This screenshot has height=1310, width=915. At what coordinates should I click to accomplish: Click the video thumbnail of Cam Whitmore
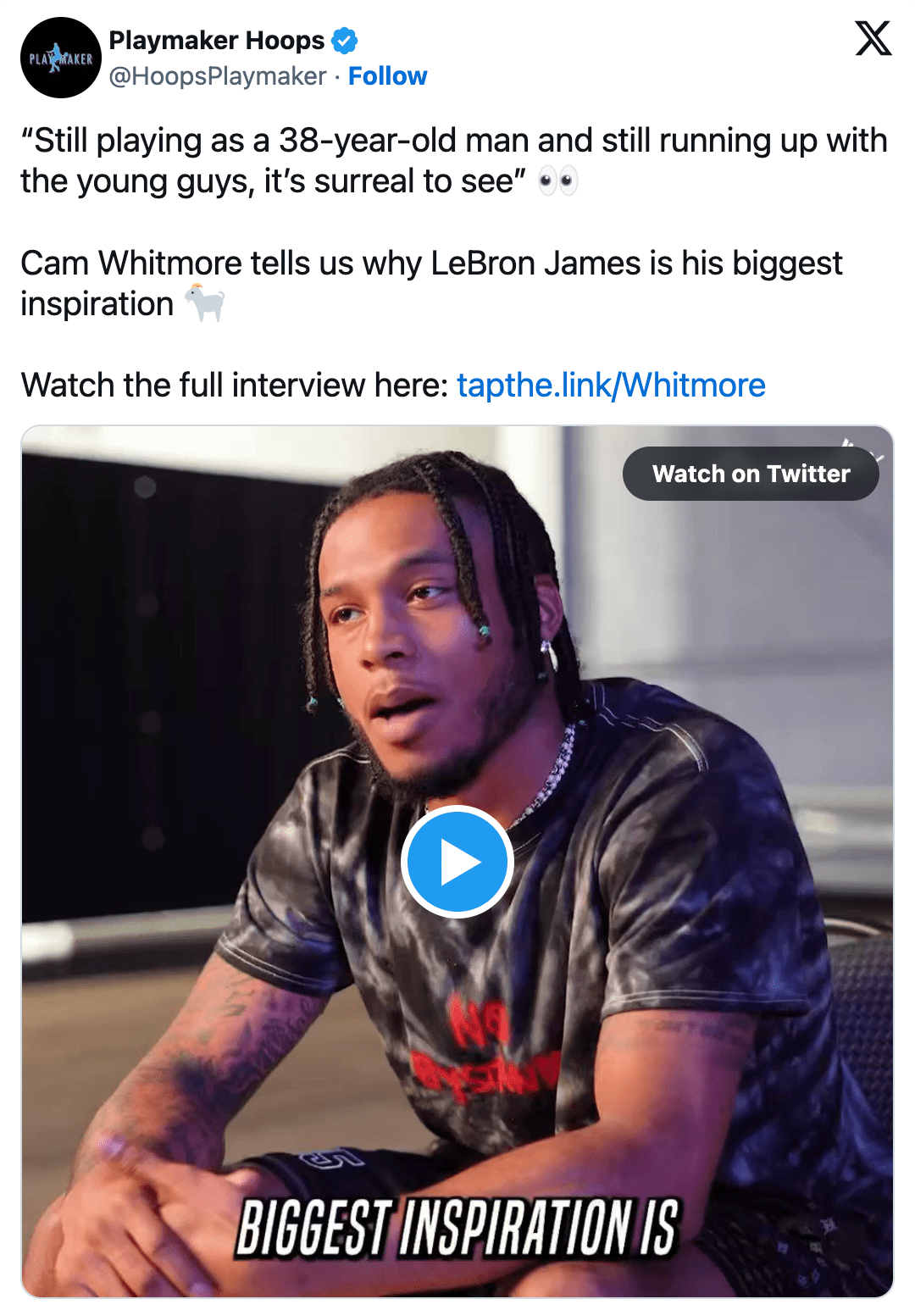tap(457, 862)
